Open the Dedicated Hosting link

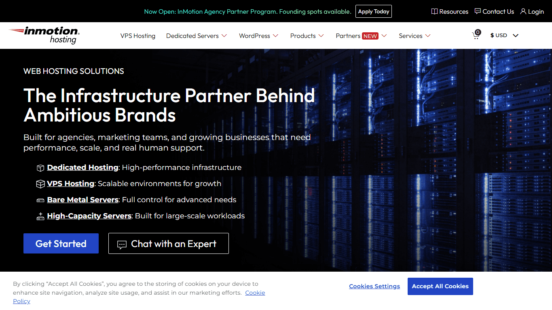click(82, 168)
